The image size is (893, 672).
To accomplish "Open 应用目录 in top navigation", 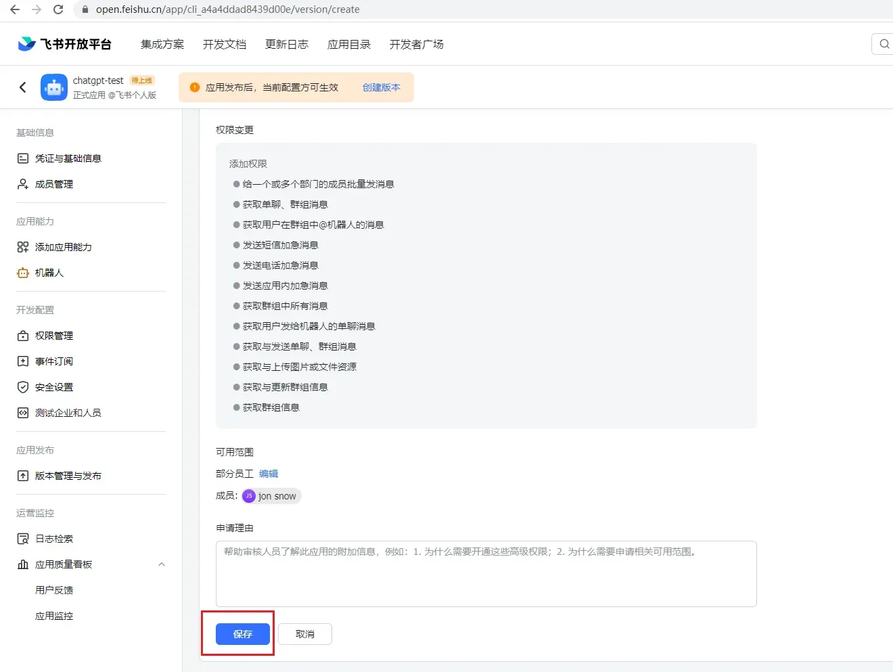I will [x=349, y=44].
